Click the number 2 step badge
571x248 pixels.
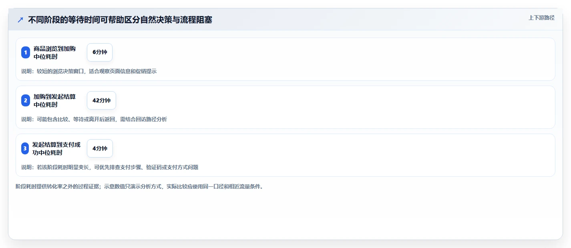26,100
